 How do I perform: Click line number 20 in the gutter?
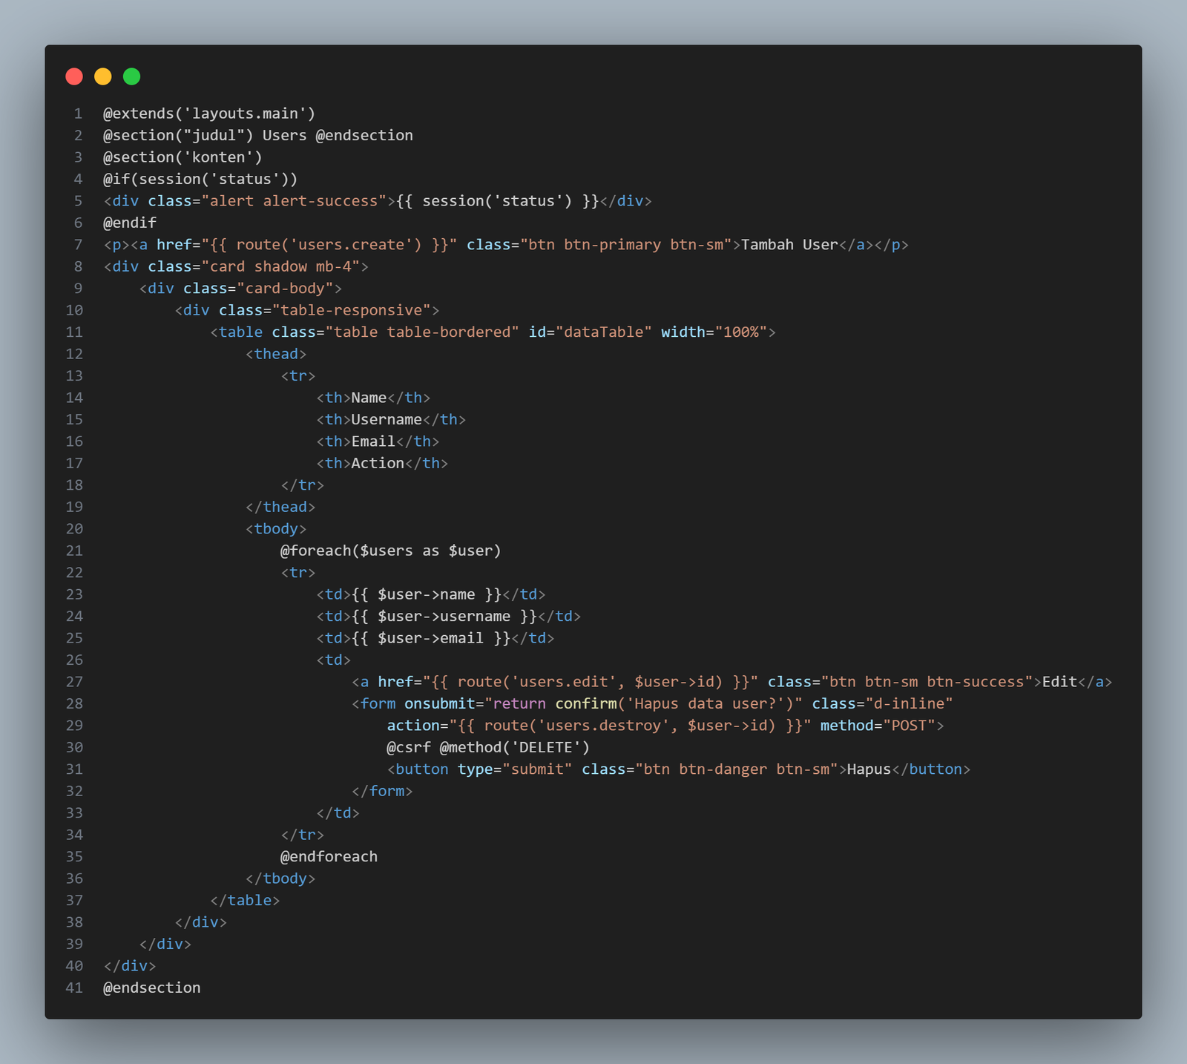coord(74,529)
